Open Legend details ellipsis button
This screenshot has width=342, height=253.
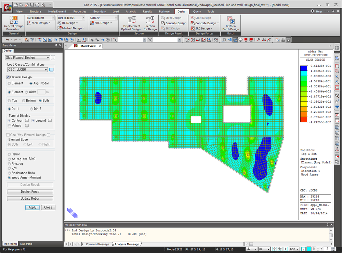[50, 121]
